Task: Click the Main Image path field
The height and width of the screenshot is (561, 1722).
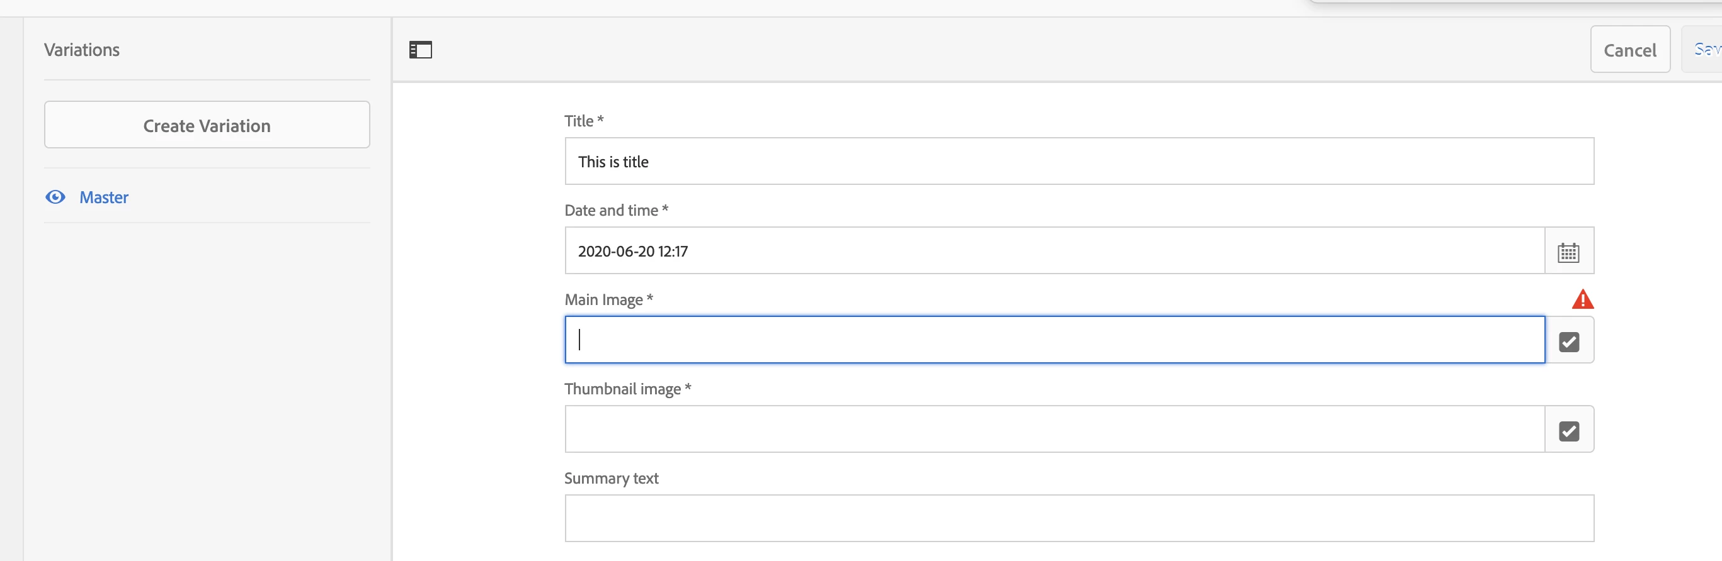Action: click(1054, 340)
